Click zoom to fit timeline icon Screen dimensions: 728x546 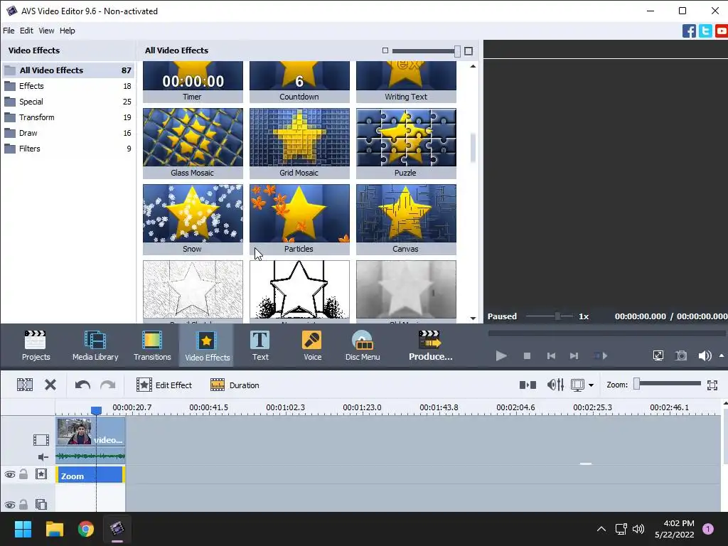(x=712, y=385)
